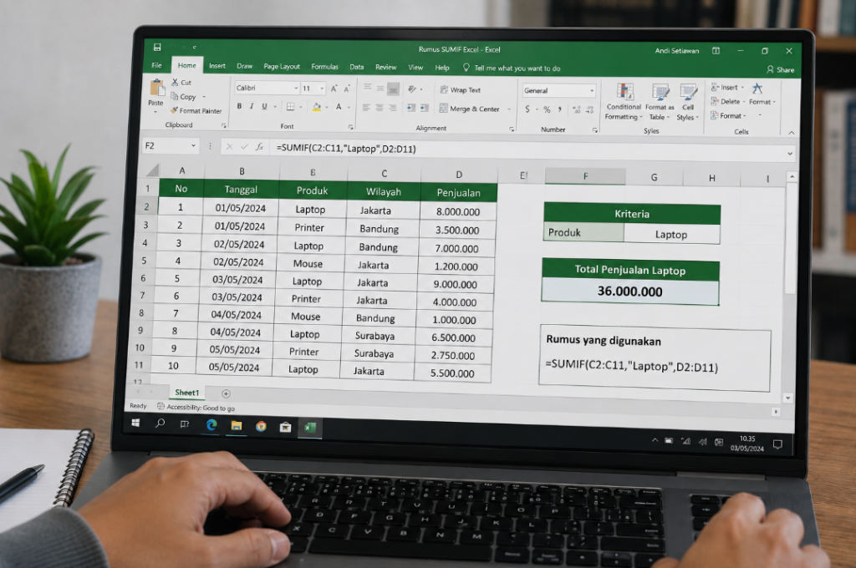Click the Save icon in title bar
The width and height of the screenshot is (856, 568).
(x=157, y=47)
